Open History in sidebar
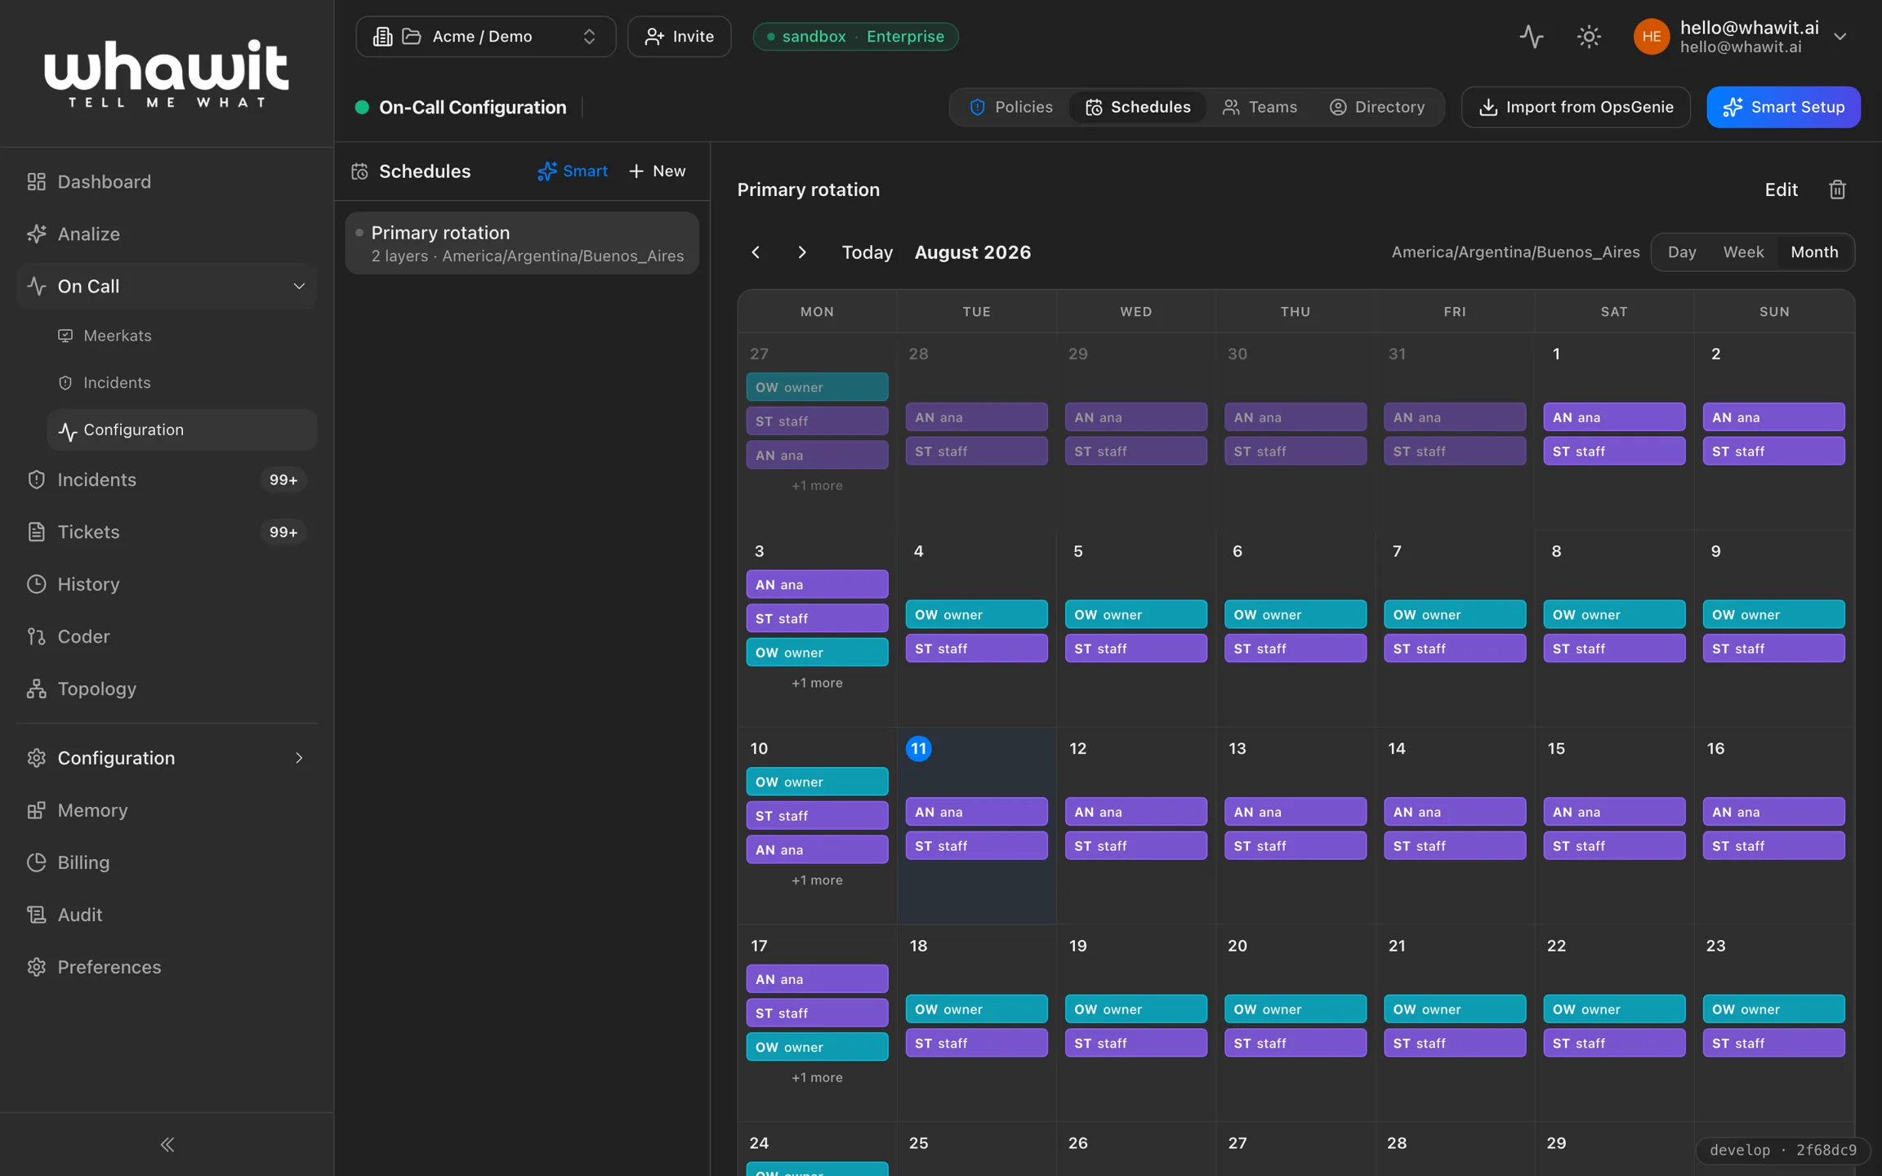 pos(167,584)
